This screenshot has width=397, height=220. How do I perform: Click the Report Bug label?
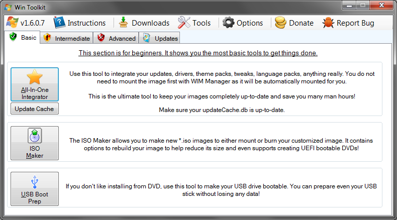[355, 23]
